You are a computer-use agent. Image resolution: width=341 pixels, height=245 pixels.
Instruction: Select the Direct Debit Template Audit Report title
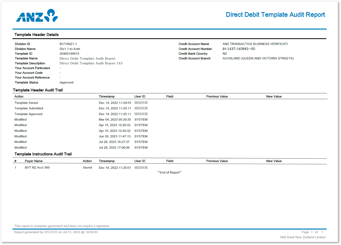(x=275, y=15)
